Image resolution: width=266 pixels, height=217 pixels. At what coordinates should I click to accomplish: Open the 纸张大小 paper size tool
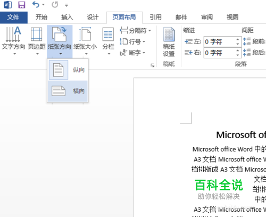tap(85, 41)
